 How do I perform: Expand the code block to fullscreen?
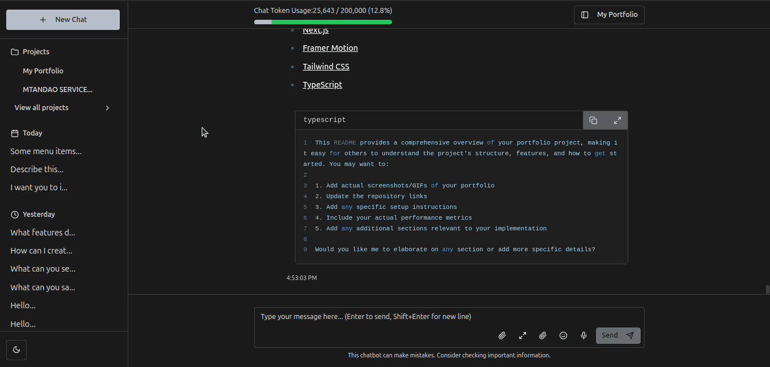[617, 120]
